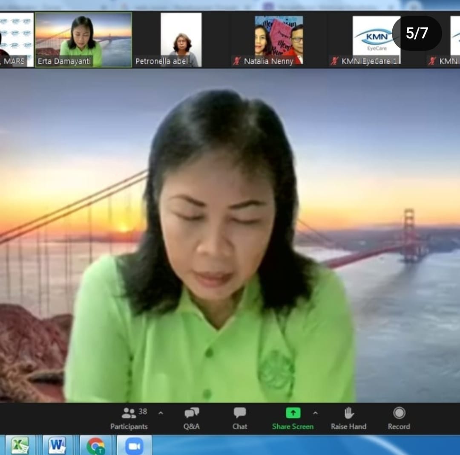
Task: Click the 5/7 image counter badge
Action: coord(417,33)
